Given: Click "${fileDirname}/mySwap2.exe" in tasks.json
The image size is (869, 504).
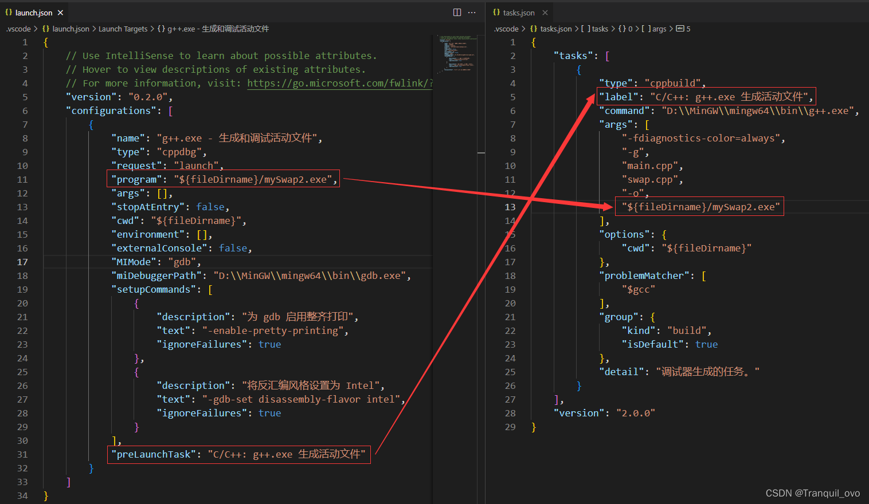Looking at the screenshot, I should point(701,207).
